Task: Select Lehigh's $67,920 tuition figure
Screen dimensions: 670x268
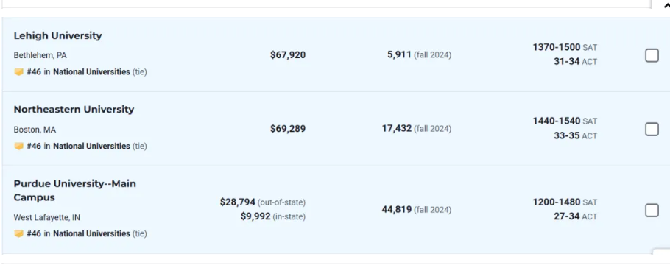Action: (288, 55)
